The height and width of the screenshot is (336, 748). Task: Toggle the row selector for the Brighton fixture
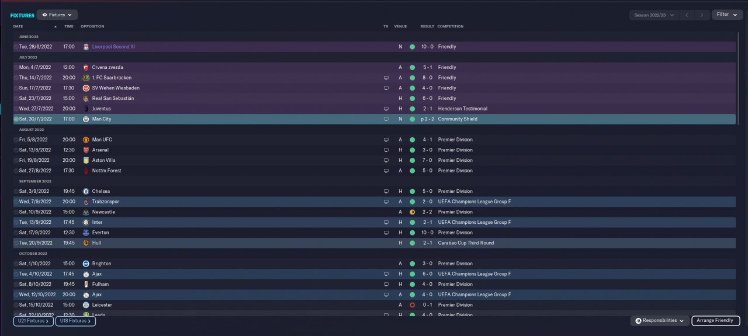[16, 264]
